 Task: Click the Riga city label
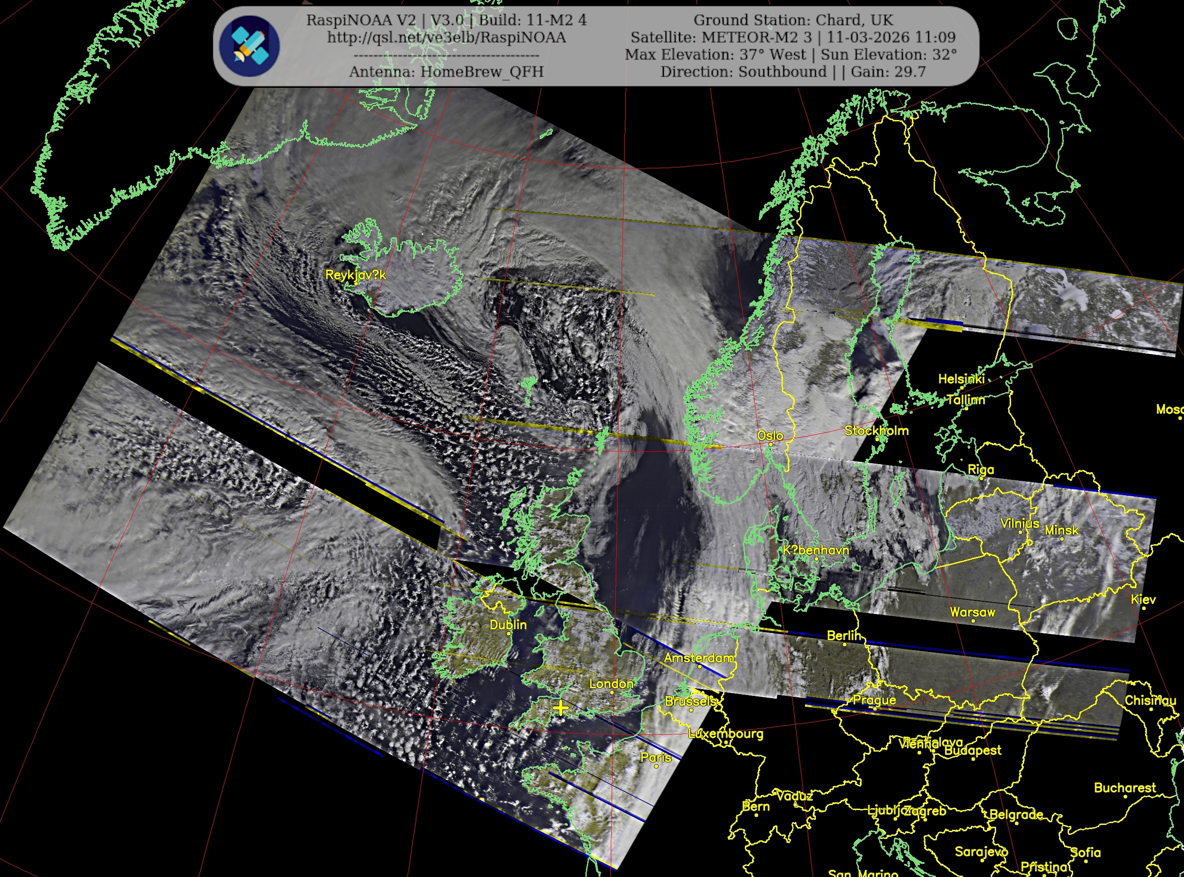[x=981, y=470]
